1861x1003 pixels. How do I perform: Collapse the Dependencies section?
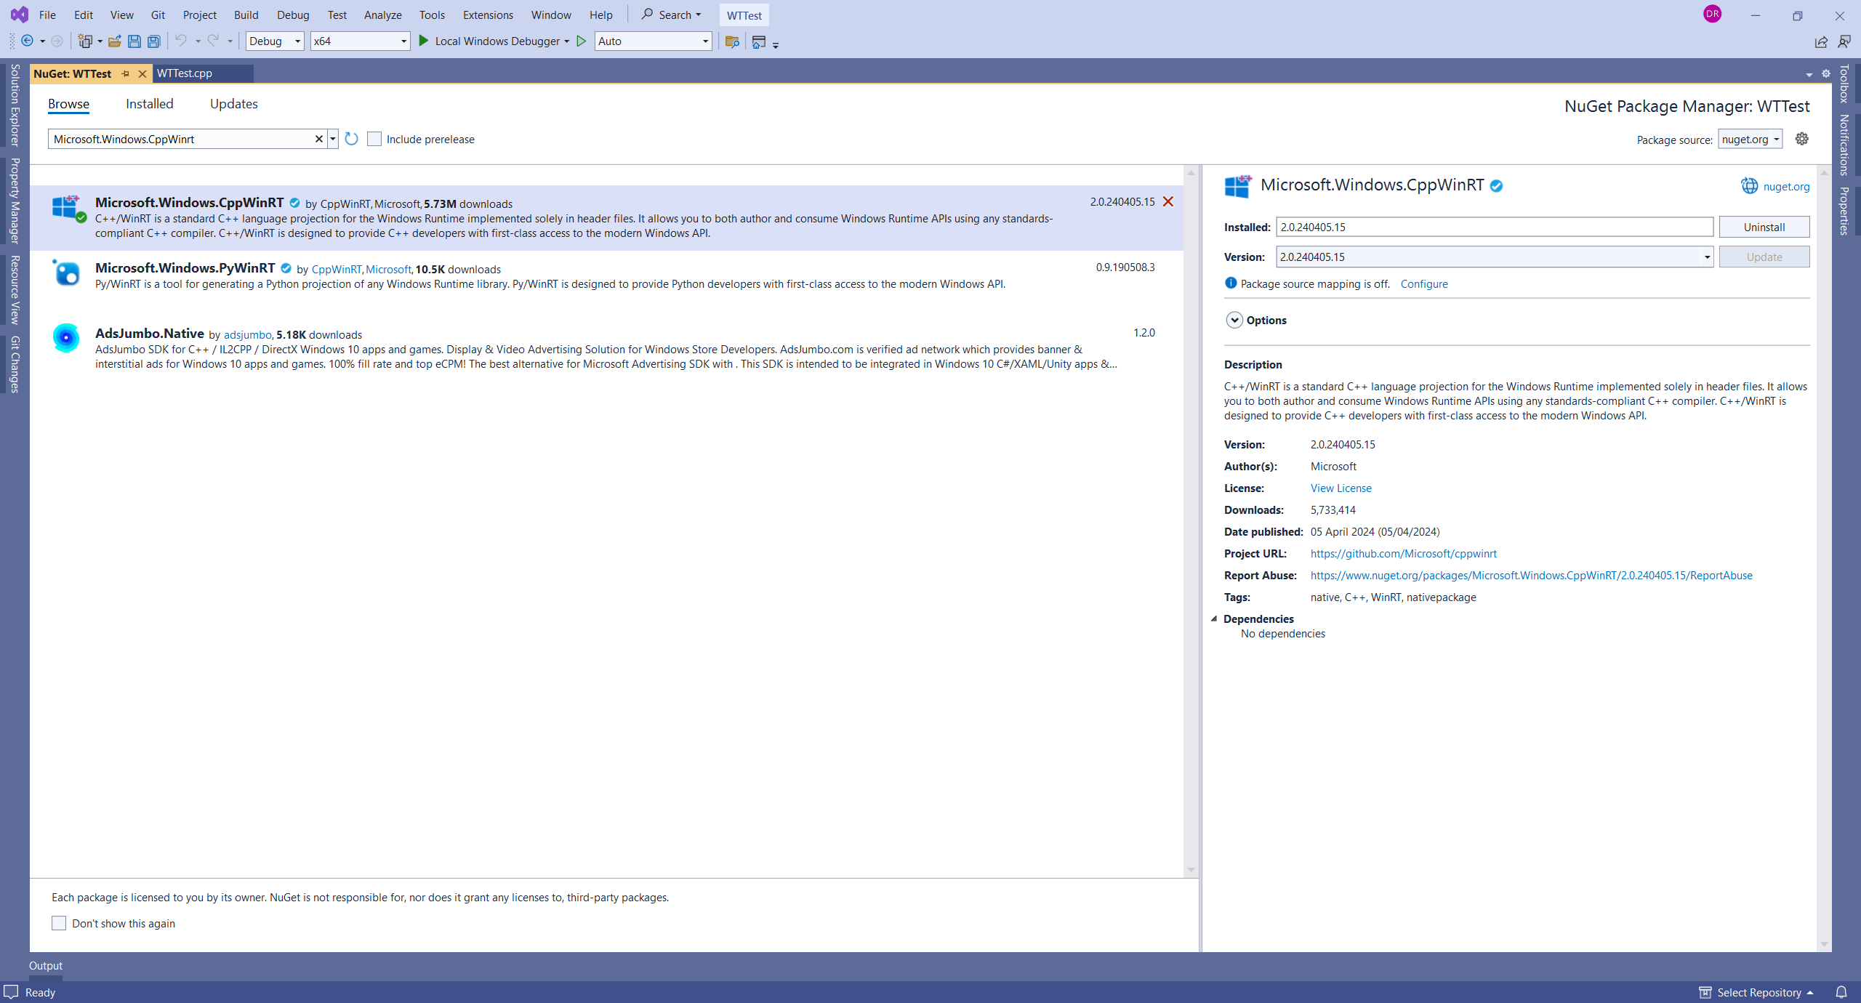click(1214, 619)
